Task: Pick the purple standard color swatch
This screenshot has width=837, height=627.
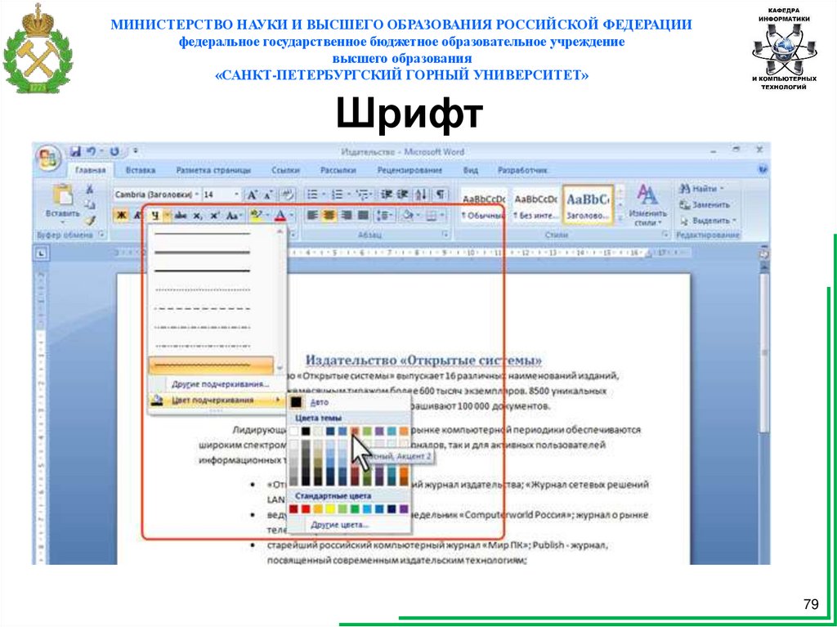Action: tap(404, 509)
